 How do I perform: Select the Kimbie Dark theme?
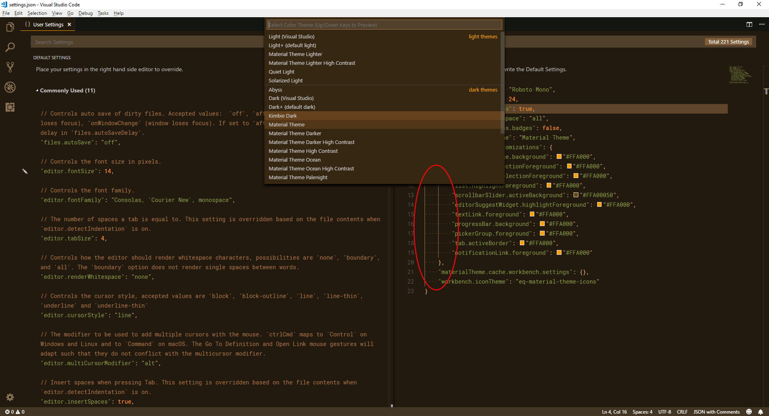click(382, 116)
